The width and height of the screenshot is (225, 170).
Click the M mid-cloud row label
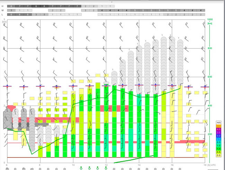pos(2,10)
